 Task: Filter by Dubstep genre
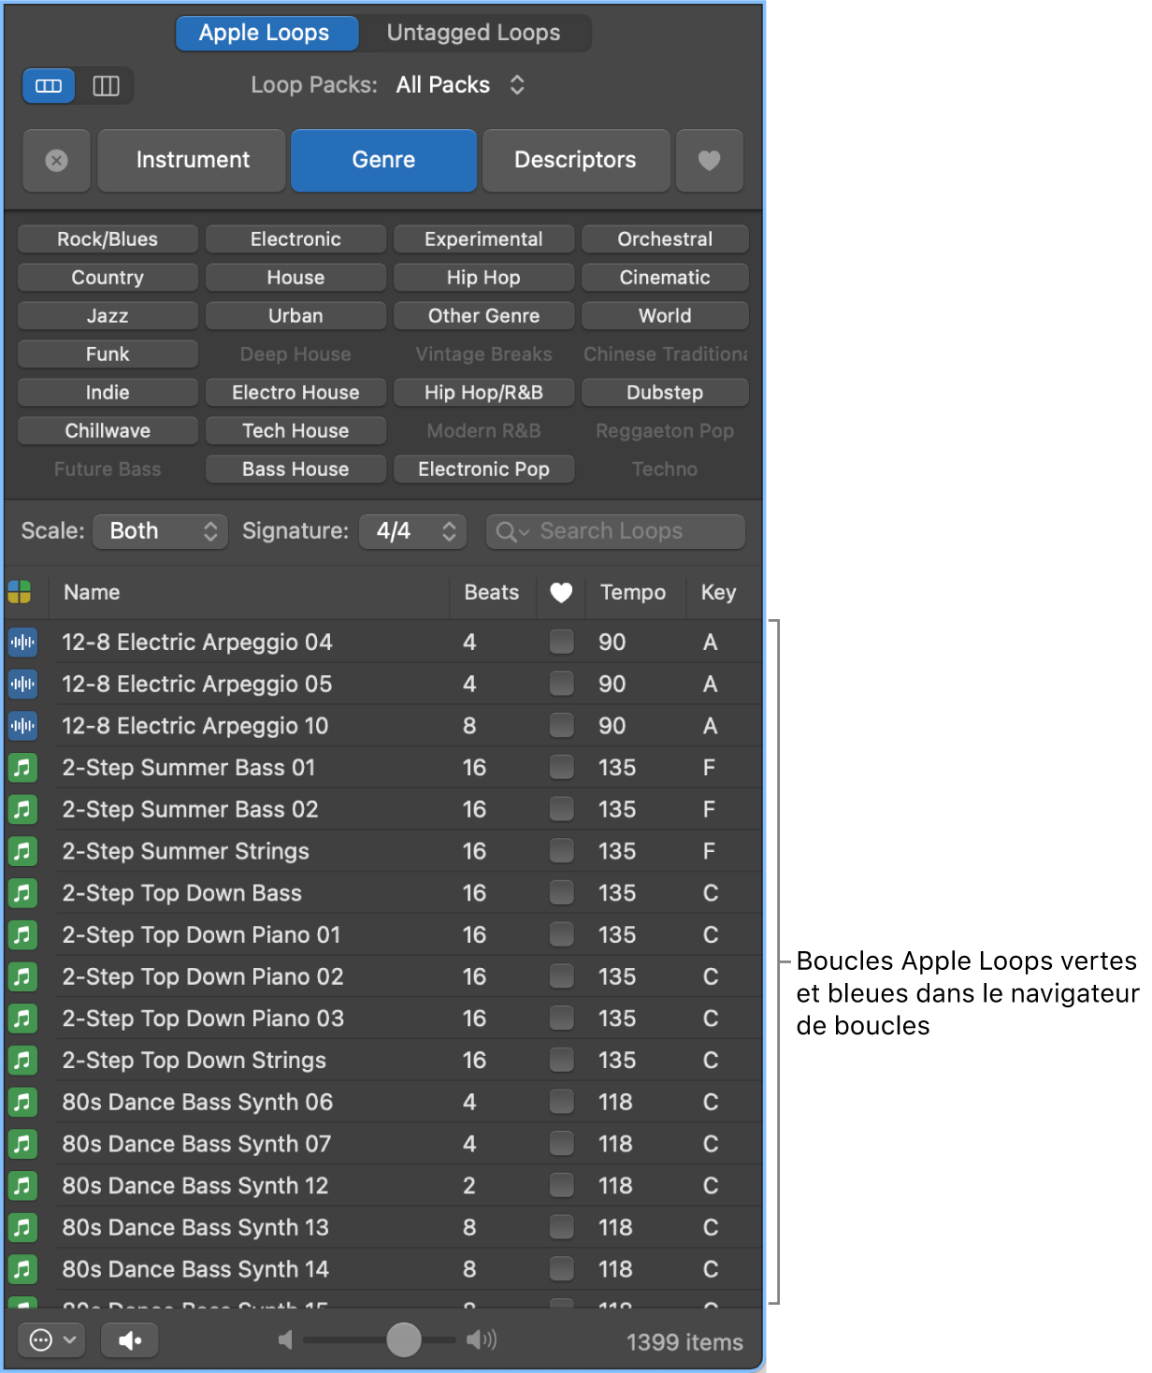click(x=665, y=393)
